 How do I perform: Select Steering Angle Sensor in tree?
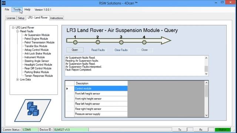tap(37, 61)
